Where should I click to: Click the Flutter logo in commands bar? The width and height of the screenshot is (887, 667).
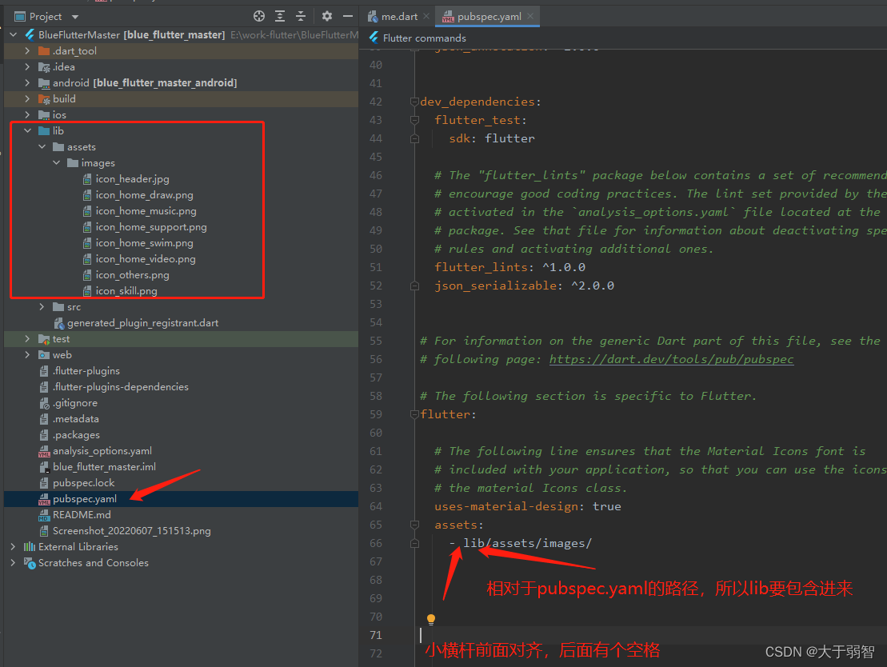pyautogui.click(x=374, y=38)
